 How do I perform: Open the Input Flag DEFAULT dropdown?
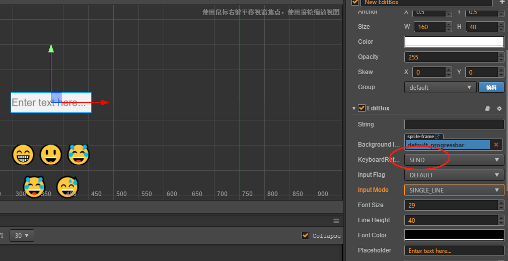pos(454,175)
